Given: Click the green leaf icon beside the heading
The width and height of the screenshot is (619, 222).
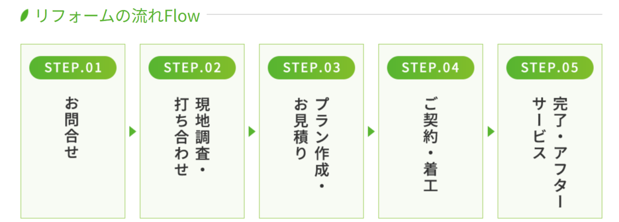Looking at the screenshot, I should [24, 16].
